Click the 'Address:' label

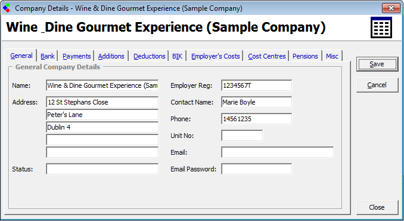[x=25, y=102]
